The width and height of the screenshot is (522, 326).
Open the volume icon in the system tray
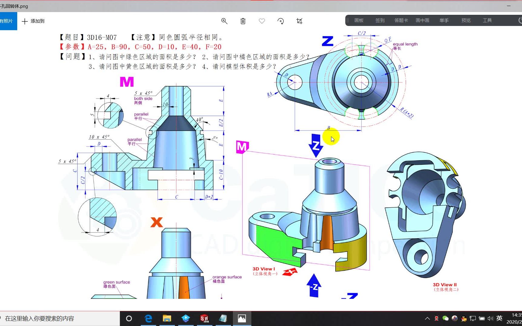click(x=490, y=318)
